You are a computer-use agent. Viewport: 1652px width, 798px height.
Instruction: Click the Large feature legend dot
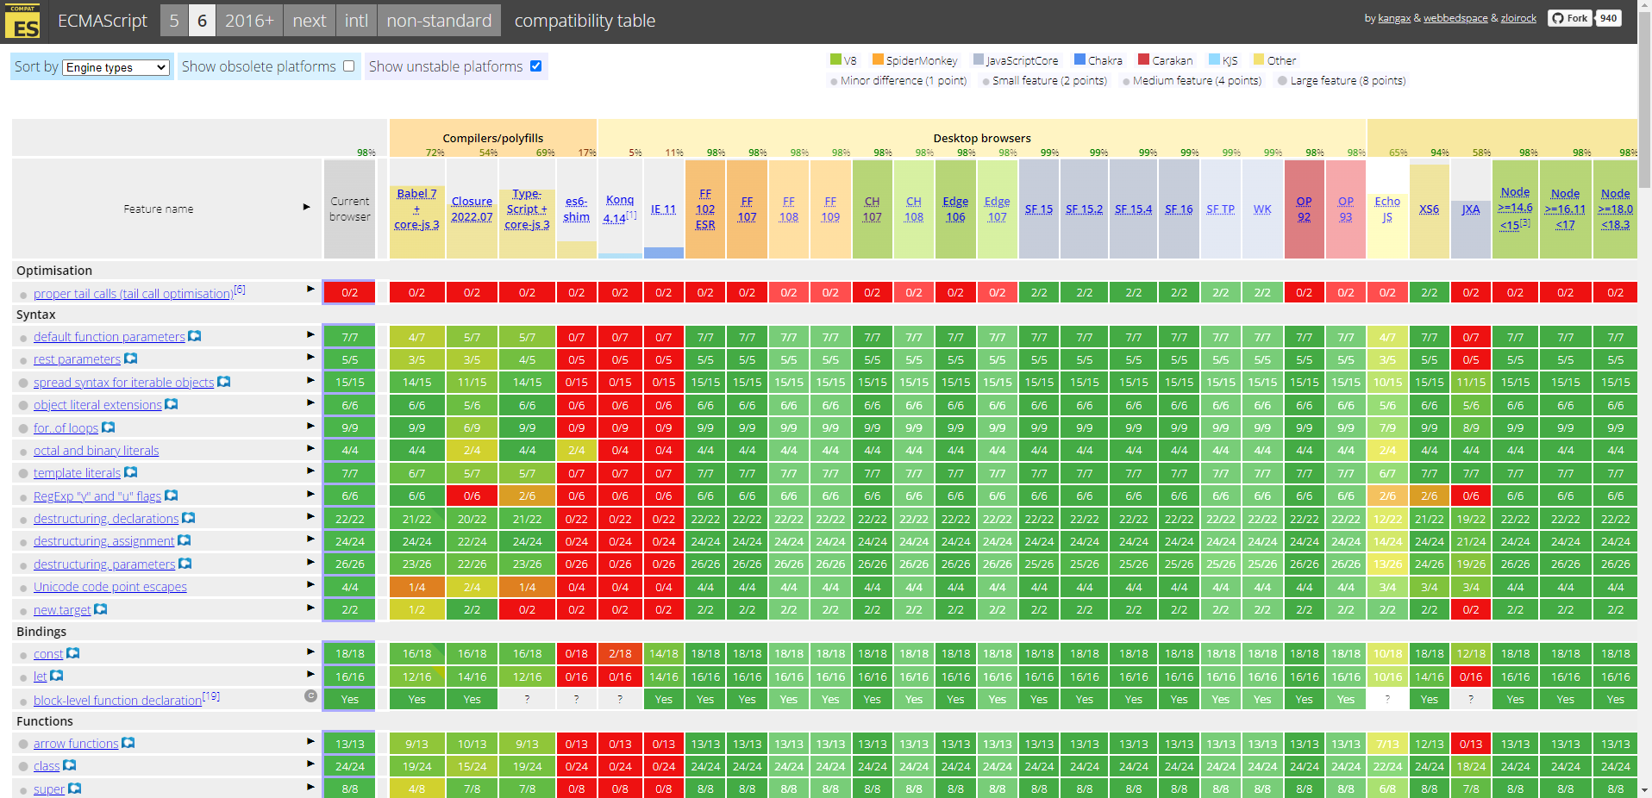click(1283, 81)
